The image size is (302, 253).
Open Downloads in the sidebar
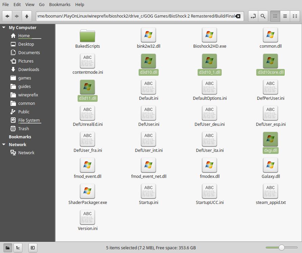tap(28, 70)
